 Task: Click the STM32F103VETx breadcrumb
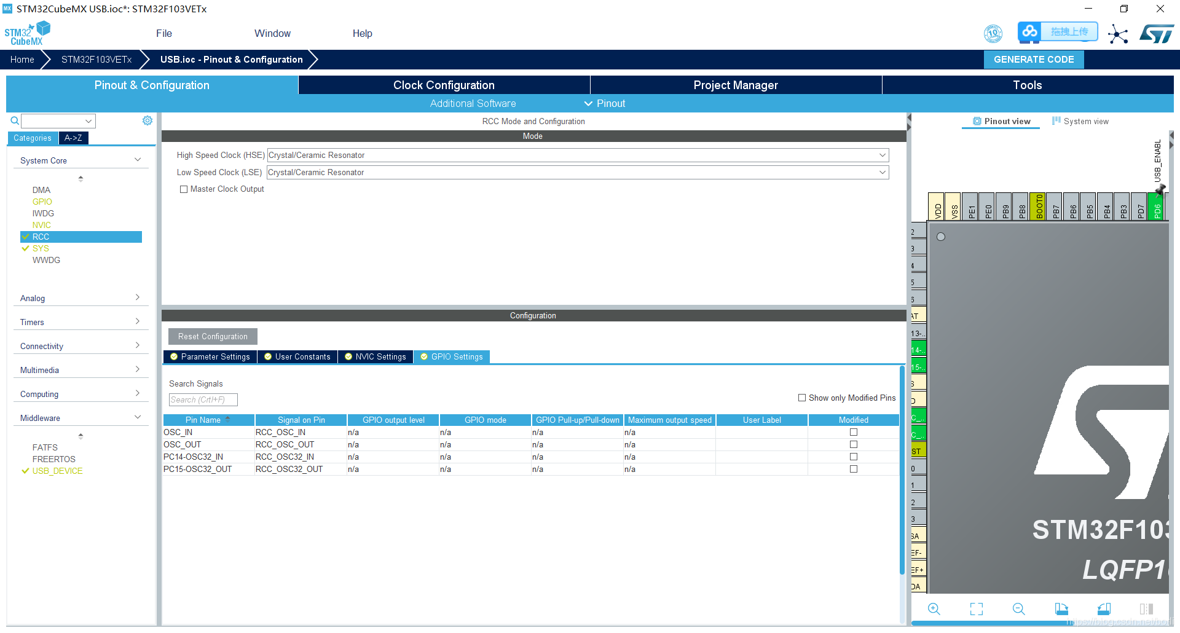[96, 60]
